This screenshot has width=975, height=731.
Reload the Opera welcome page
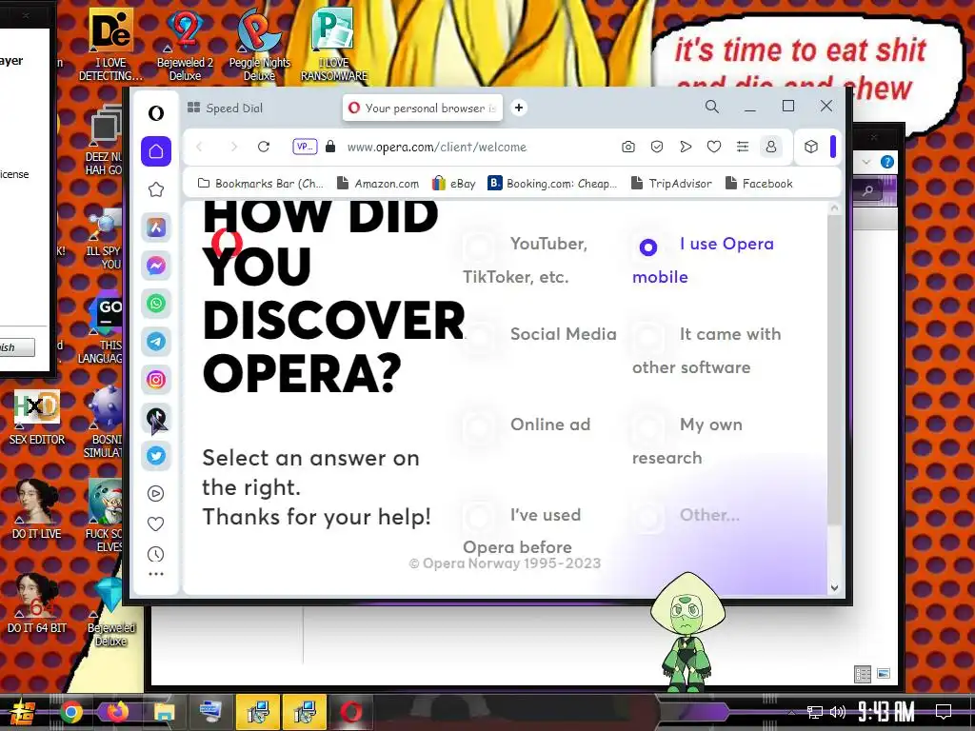[x=264, y=147]
